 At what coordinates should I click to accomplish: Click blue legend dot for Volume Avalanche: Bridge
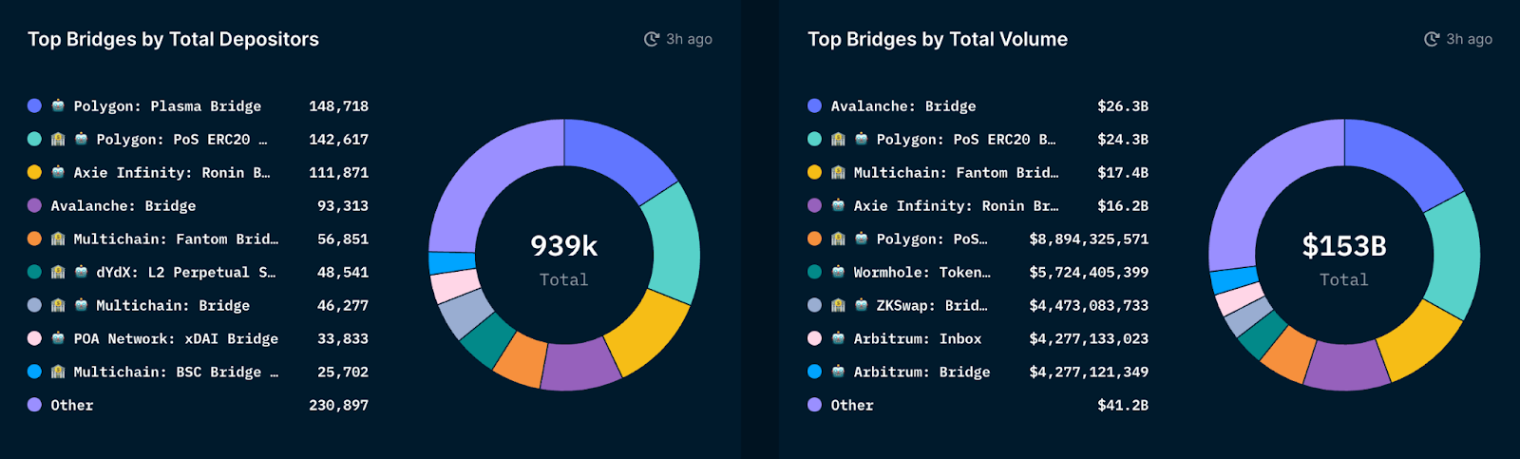pos(814,105)
